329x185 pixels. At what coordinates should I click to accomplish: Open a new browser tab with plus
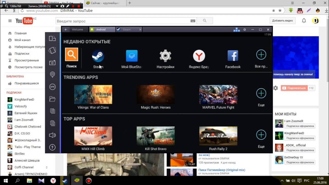tap(130, 3)
